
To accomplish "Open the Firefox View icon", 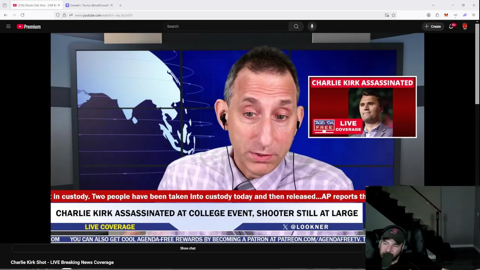I will [x=4, y=5].
